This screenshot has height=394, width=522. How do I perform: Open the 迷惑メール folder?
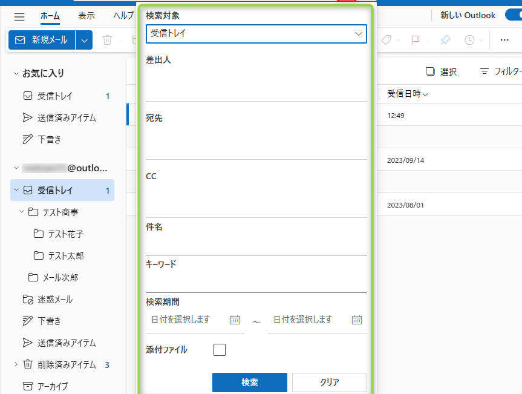click(62, 299)
